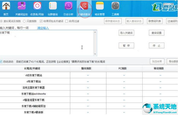The image size is (178, 115).
Task: Select 只查指数 radio option
Action: (24, 21)
